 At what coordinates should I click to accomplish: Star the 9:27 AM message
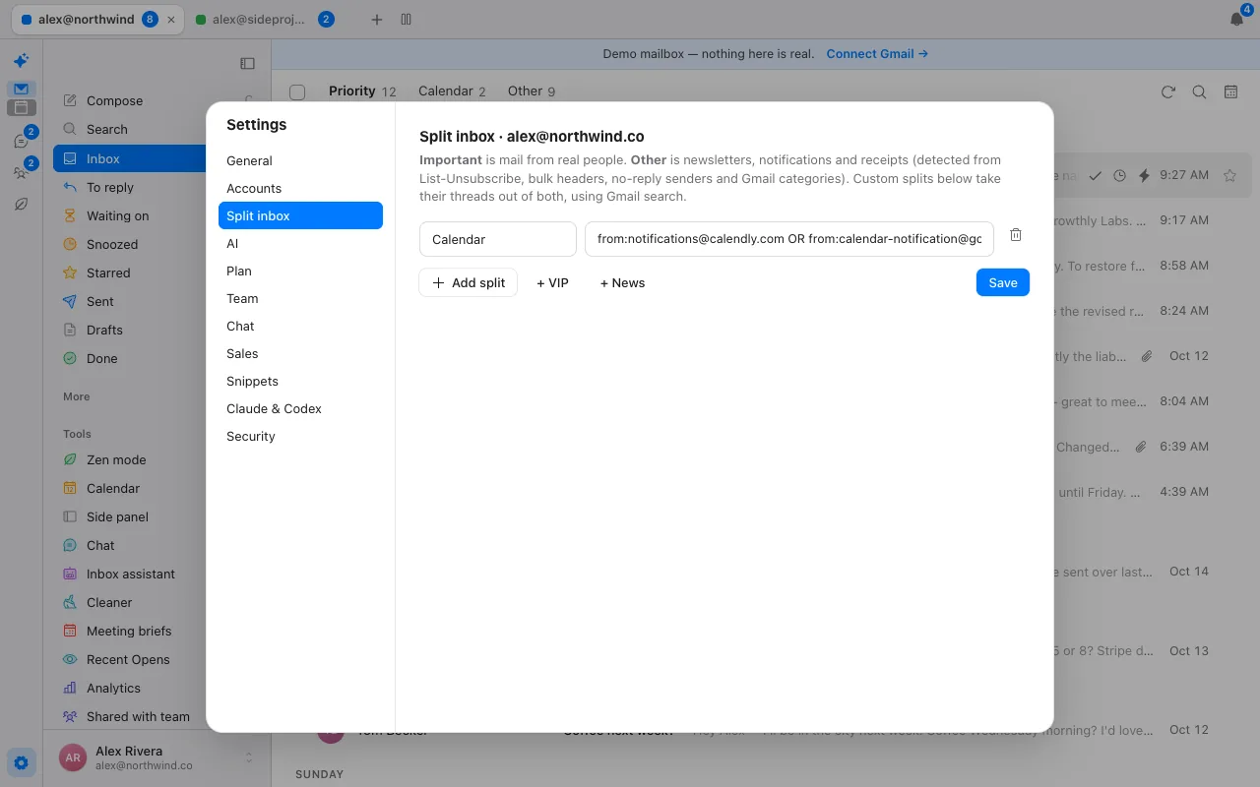click(x=1229, y=175)
